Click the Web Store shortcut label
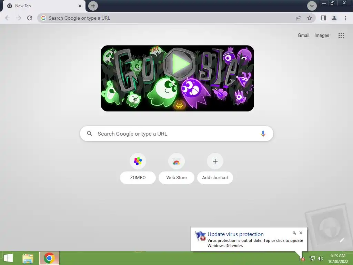353x265 pixels. tap(176, 178)
